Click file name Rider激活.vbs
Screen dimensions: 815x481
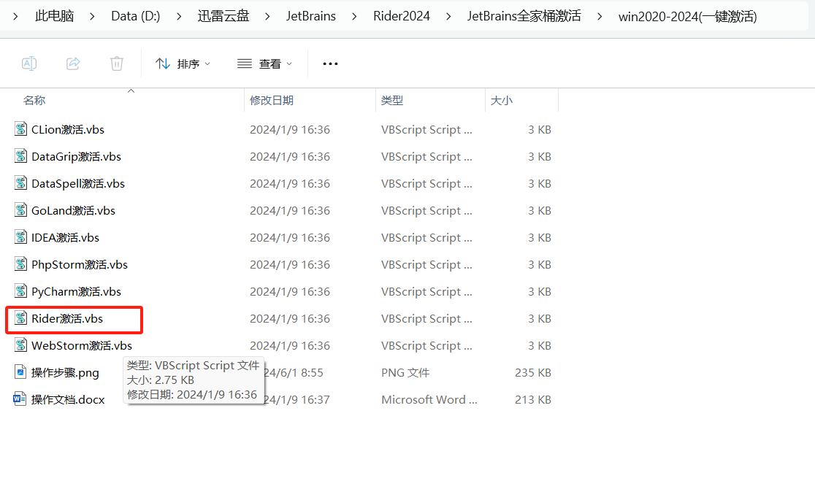(67, 318)
